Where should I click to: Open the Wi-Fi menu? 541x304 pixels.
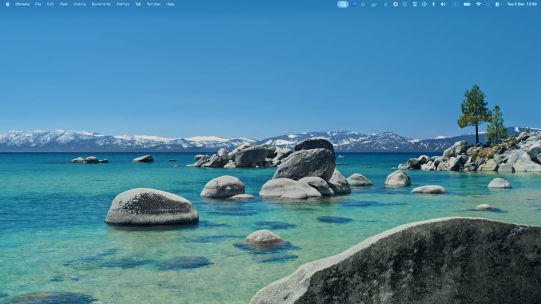click(x=478, y=4)
